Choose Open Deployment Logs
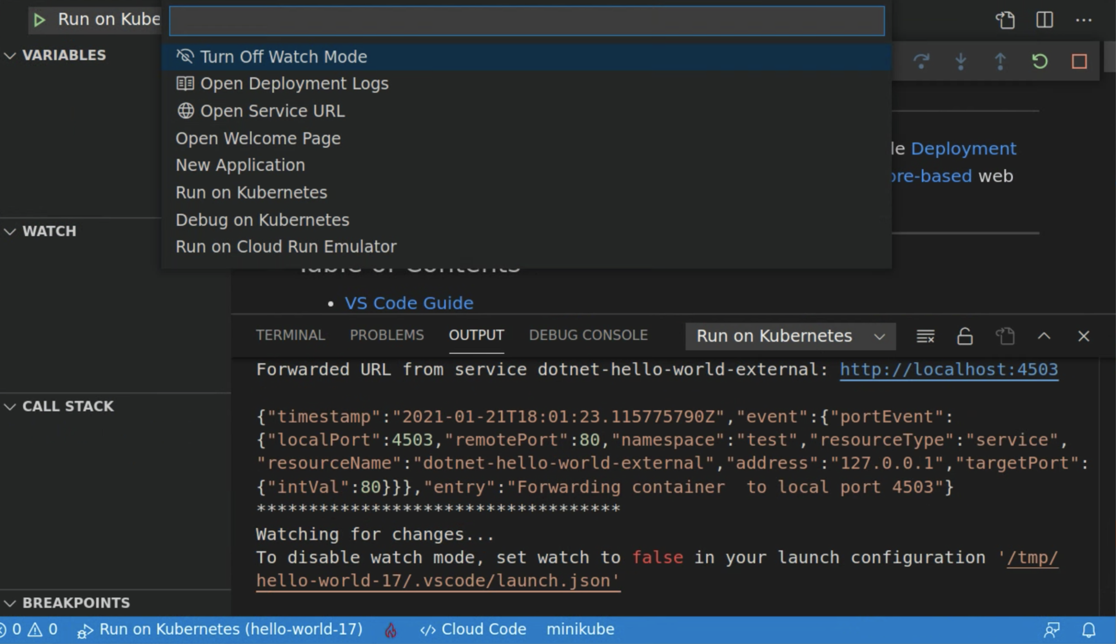 point(526,84)
